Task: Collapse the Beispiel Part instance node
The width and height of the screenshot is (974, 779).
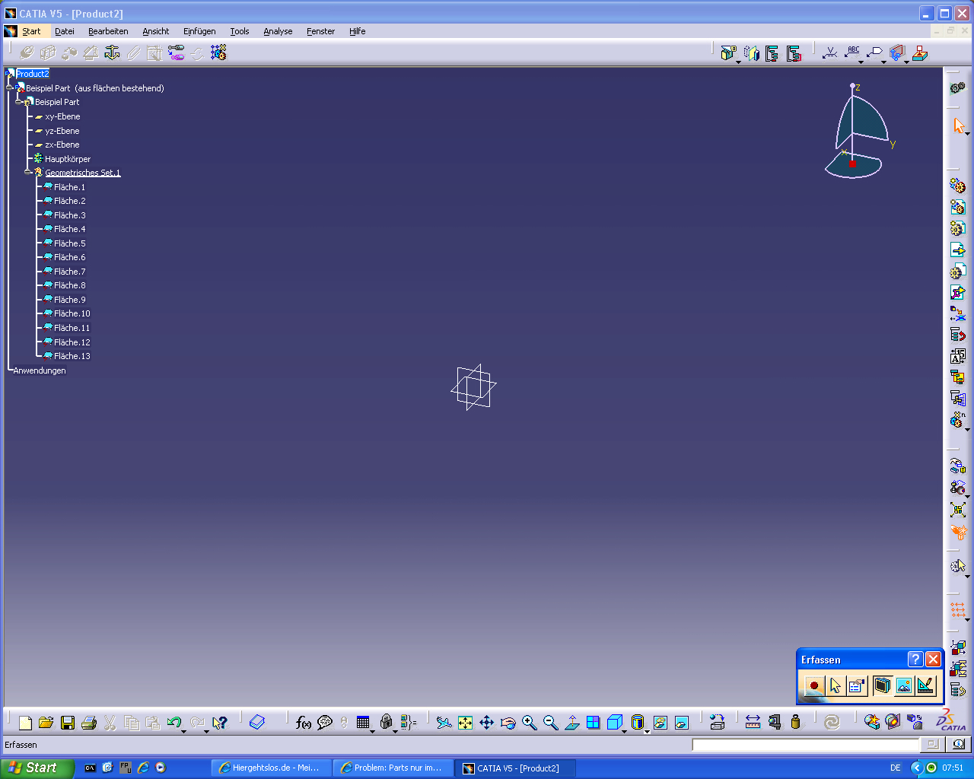Action: (10, 88)
